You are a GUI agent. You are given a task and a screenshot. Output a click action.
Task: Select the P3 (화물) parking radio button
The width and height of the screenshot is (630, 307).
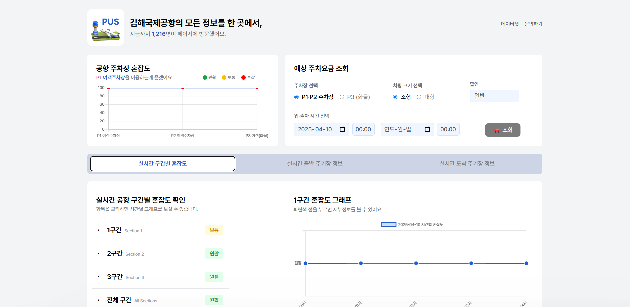(x=342, y=97)
